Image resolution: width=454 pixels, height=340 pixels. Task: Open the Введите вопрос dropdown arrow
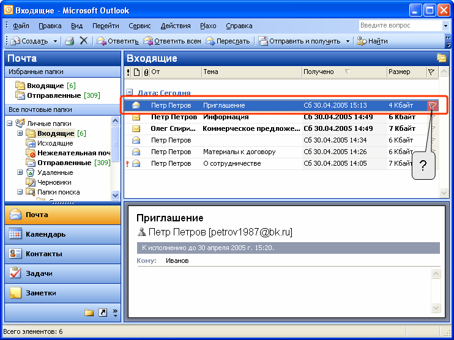pyautogui.click(x=445, y=26)
